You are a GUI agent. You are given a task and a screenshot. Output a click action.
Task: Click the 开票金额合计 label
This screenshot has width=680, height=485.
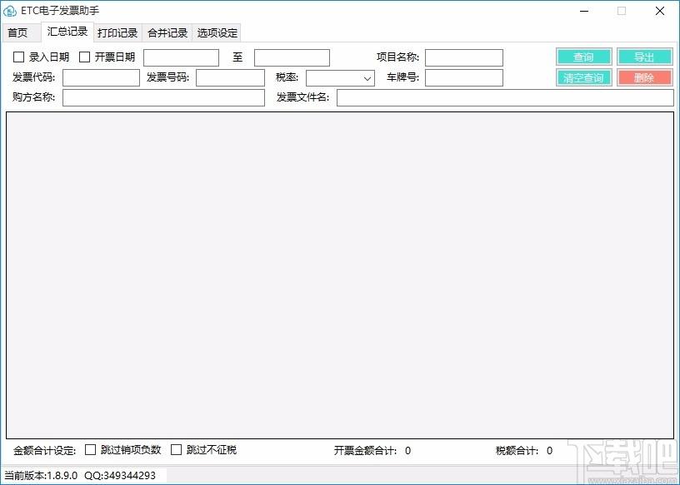[x=365, y=451]
